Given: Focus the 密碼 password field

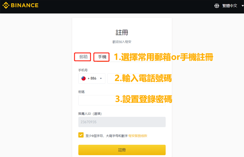Looking at the screenshot, I should click(122, 100).
